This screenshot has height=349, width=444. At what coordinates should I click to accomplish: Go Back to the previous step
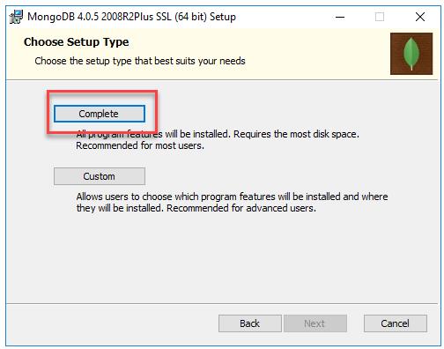tap(250, 323)
